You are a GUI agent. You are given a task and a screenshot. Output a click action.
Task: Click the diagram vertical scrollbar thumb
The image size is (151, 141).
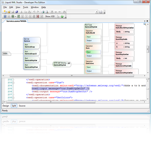click(x=148, y=49)
